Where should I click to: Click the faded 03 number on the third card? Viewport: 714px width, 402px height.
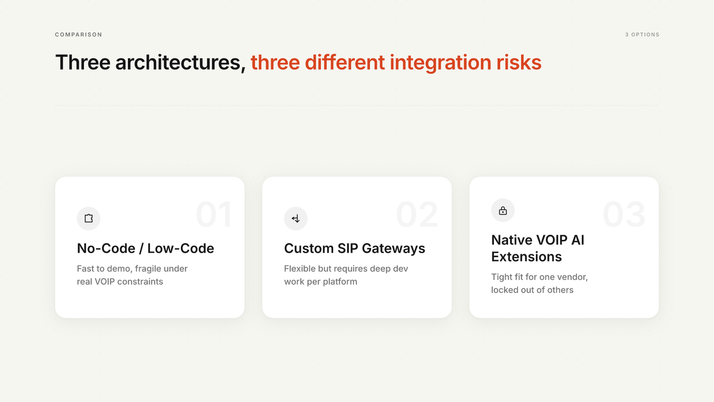(x=624, y=215)
